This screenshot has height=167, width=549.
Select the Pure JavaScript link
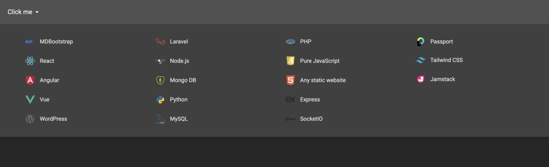pos(320,61)
